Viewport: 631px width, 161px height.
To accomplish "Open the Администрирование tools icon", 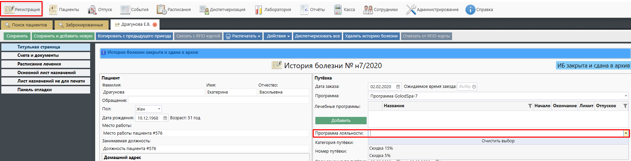I will (x=411, y=10).
